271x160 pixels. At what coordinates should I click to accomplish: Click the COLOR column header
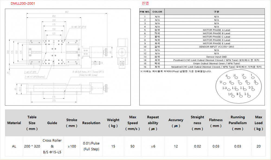tap(157, 12)
